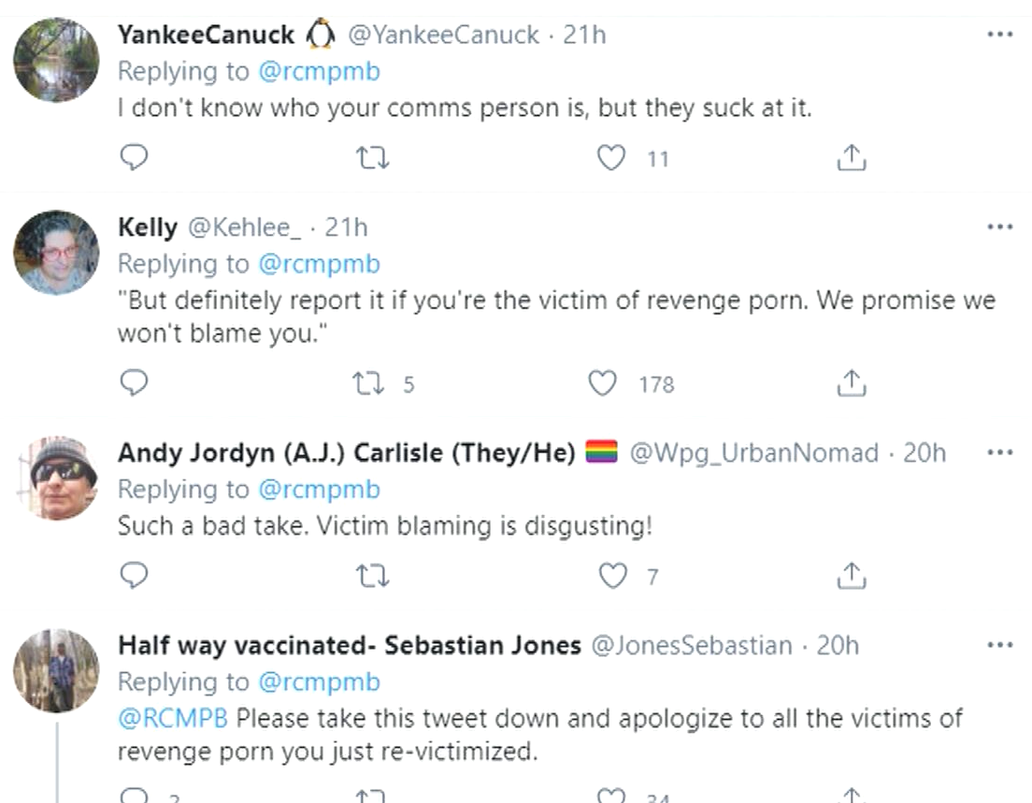Reply to Andy Jordyn Carlisle's tweet

[135, 575]
